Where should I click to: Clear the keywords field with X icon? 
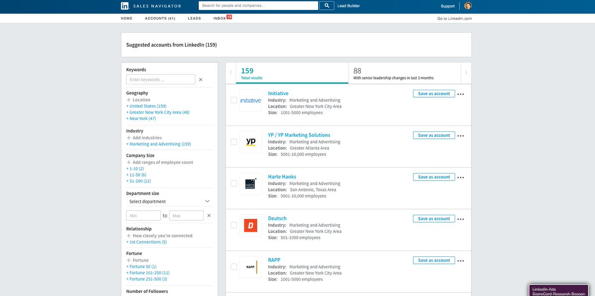[x=201, y=79]
